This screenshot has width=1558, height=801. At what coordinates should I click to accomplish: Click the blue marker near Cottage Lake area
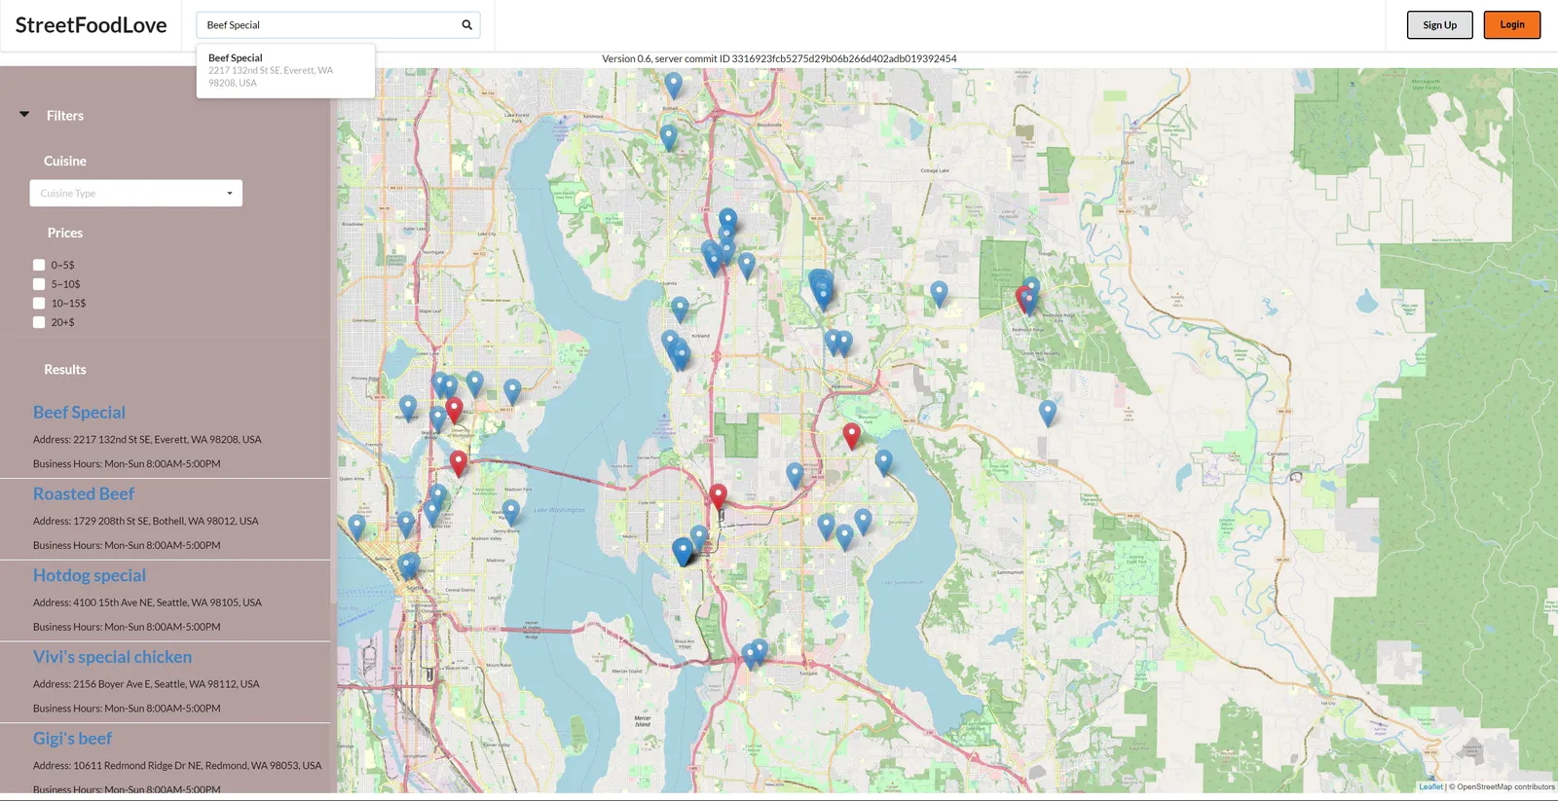tap(939, 293)
